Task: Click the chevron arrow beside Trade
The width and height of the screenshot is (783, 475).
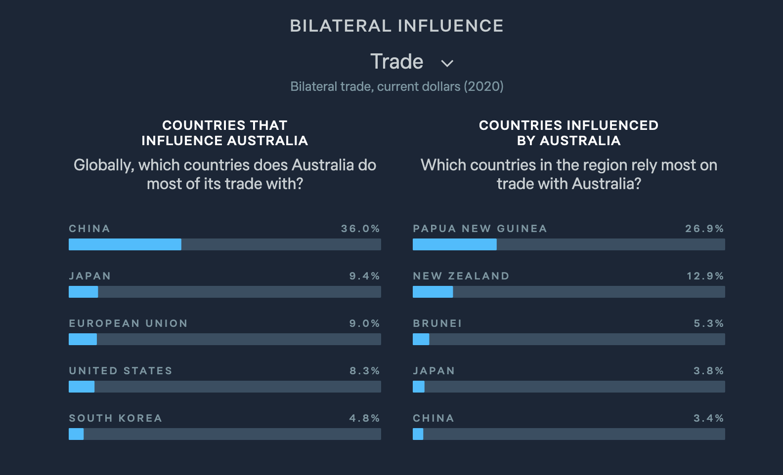Action: click(447, 64)
